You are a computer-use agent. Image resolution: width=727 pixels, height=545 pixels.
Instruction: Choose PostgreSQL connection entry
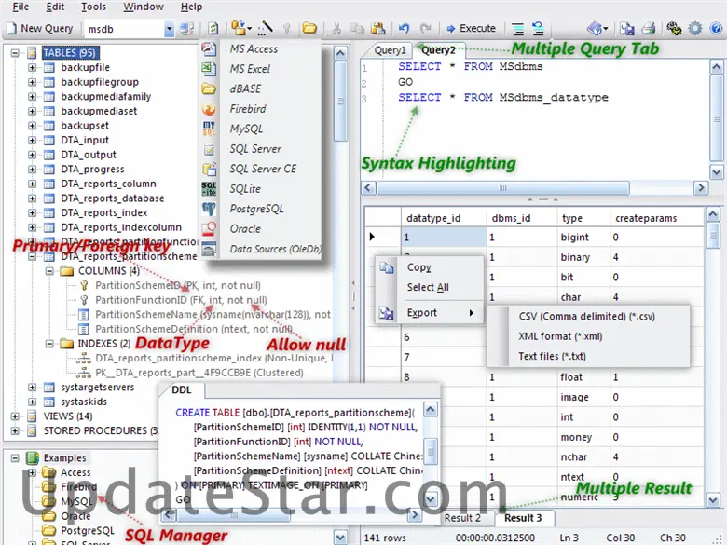[261, 209]
